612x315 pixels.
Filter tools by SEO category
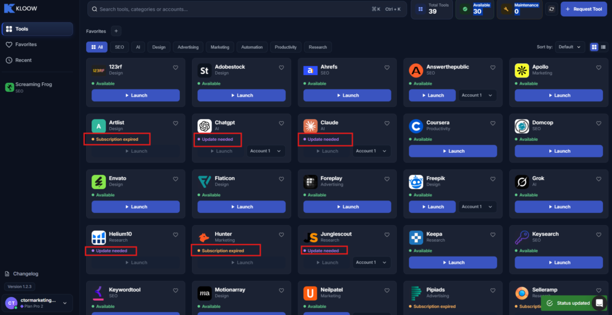[120, 47]
